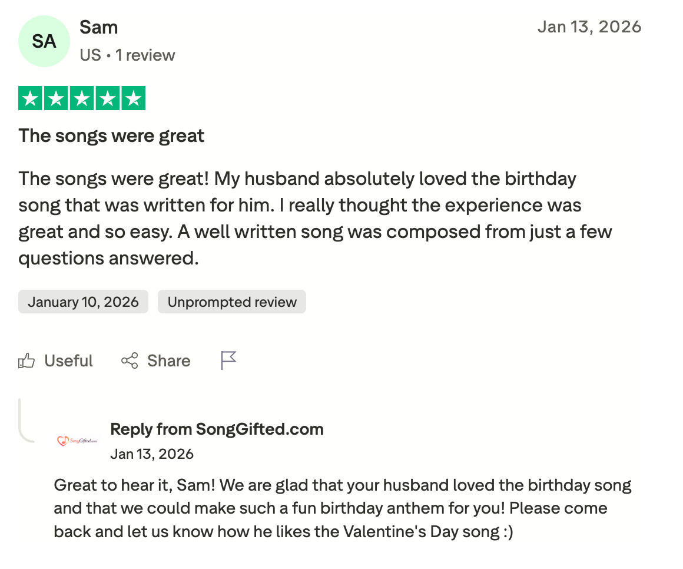Click the second green rating star

(56, 98)
